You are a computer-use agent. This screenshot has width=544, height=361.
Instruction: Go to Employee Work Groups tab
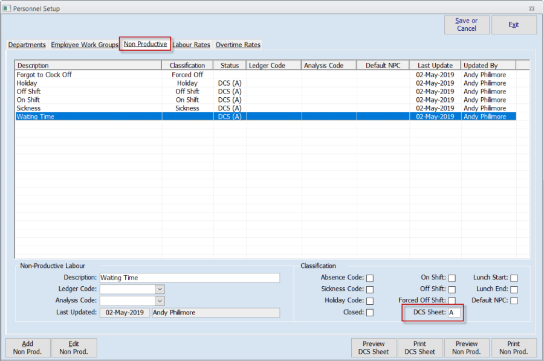point(85,45)
